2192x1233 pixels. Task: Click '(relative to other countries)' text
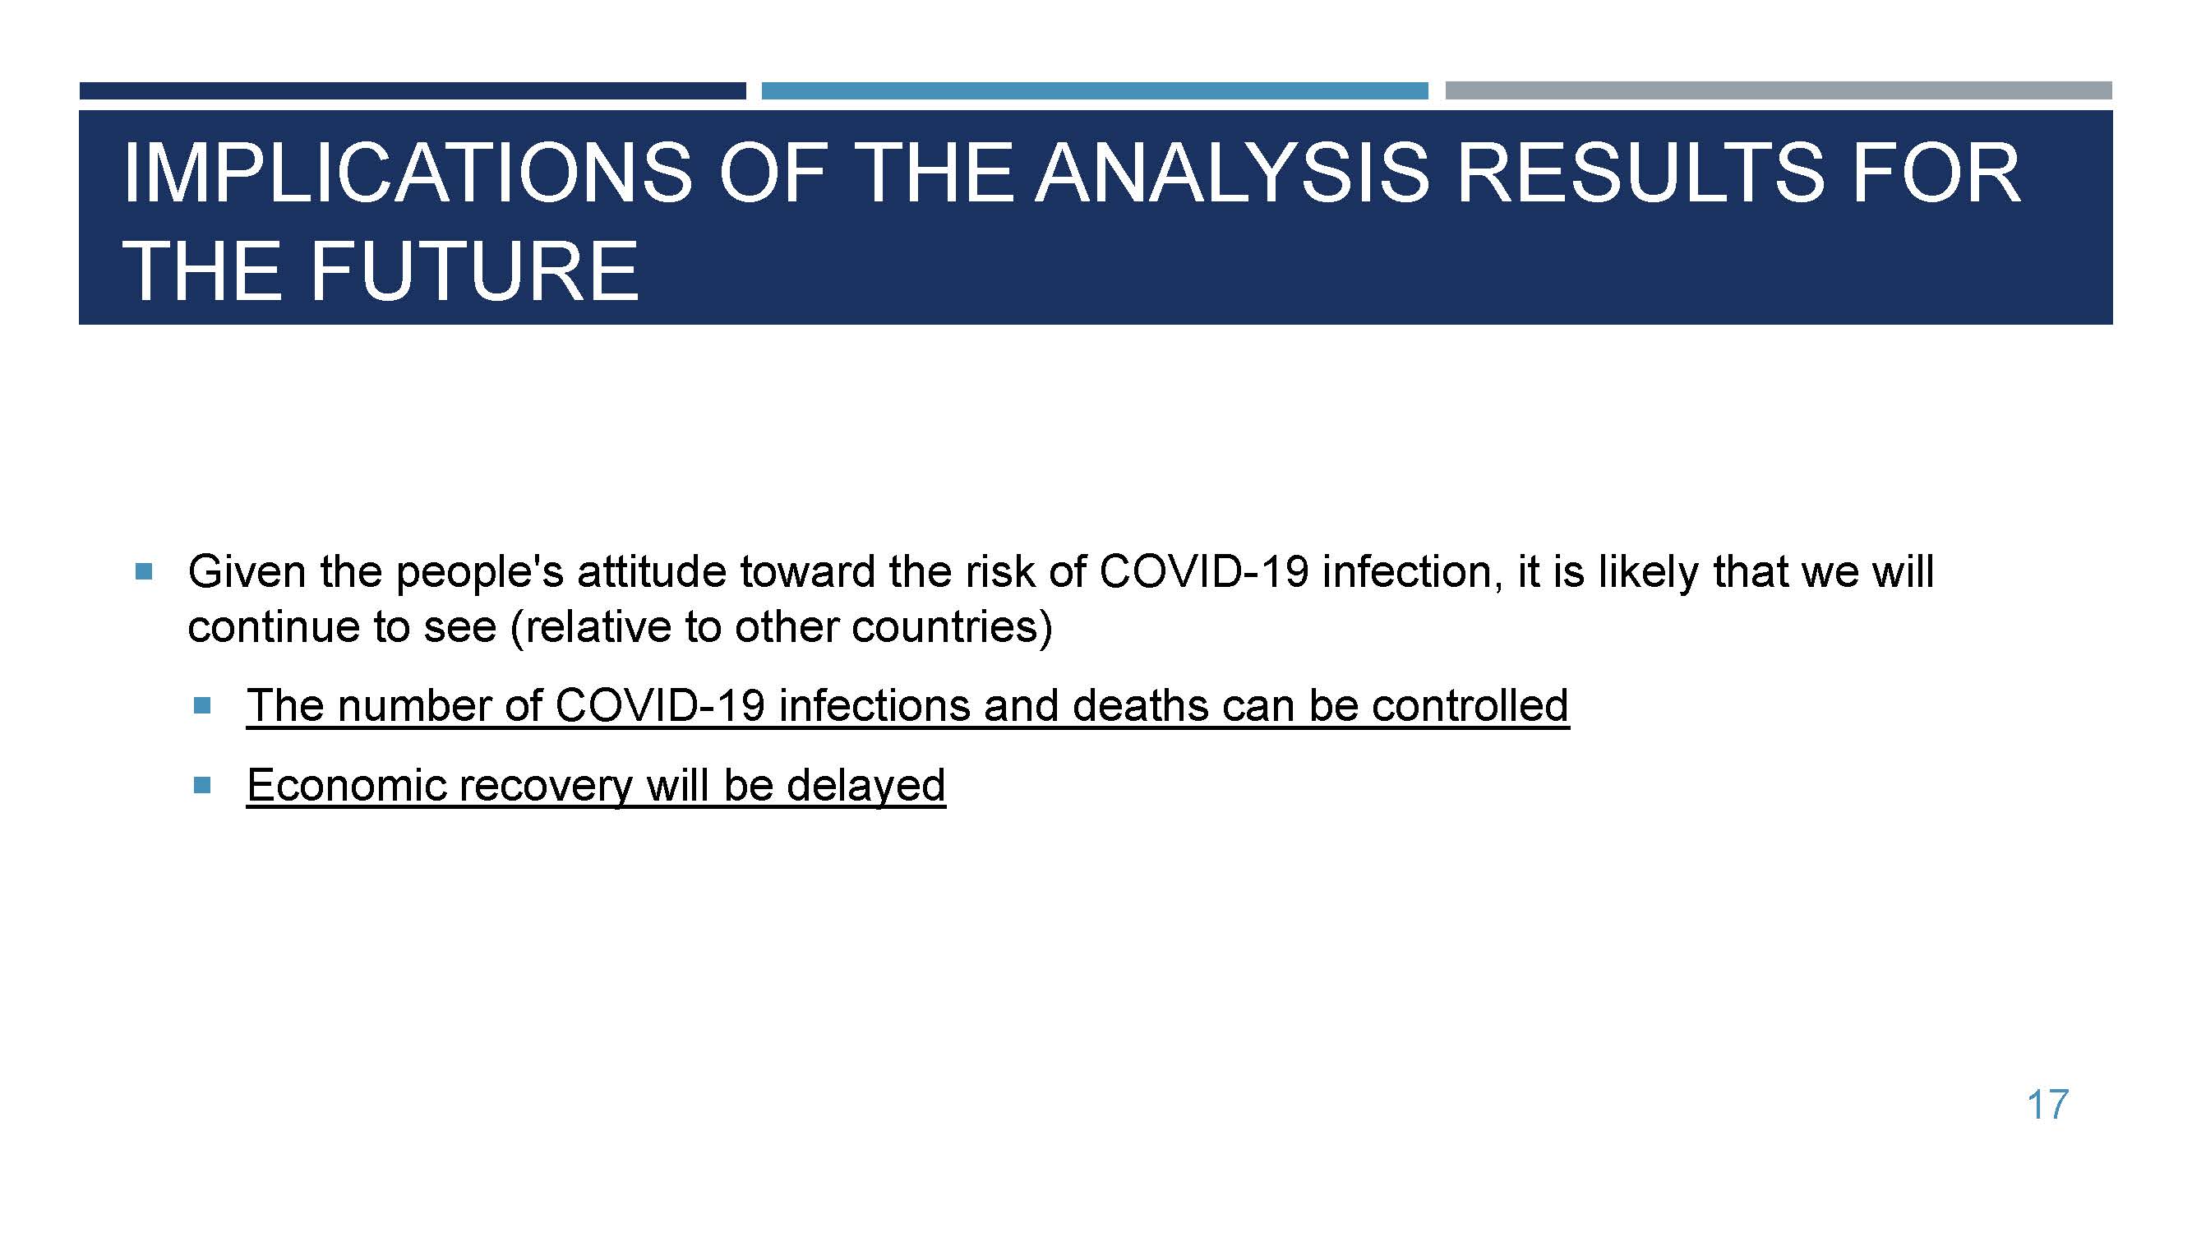pyautogui.click(x=781, y=628)
